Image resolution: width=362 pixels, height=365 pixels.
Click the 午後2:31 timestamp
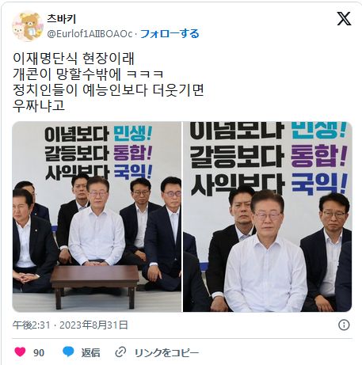tap(31, 325)
